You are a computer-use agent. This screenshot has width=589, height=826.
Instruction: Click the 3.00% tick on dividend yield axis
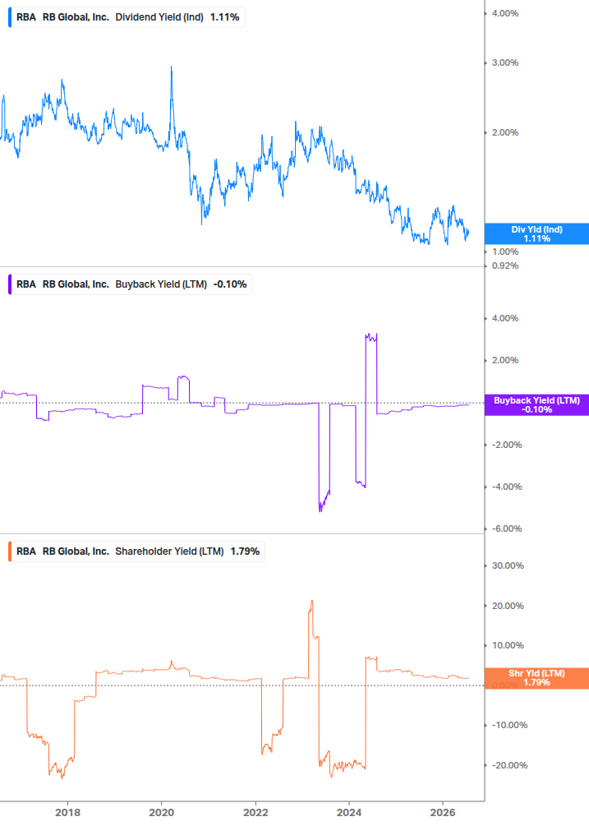[x=505, y=62]
